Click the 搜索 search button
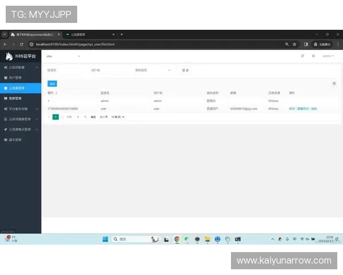The width and height of the screenshot is (343, 275). (185, 70)
